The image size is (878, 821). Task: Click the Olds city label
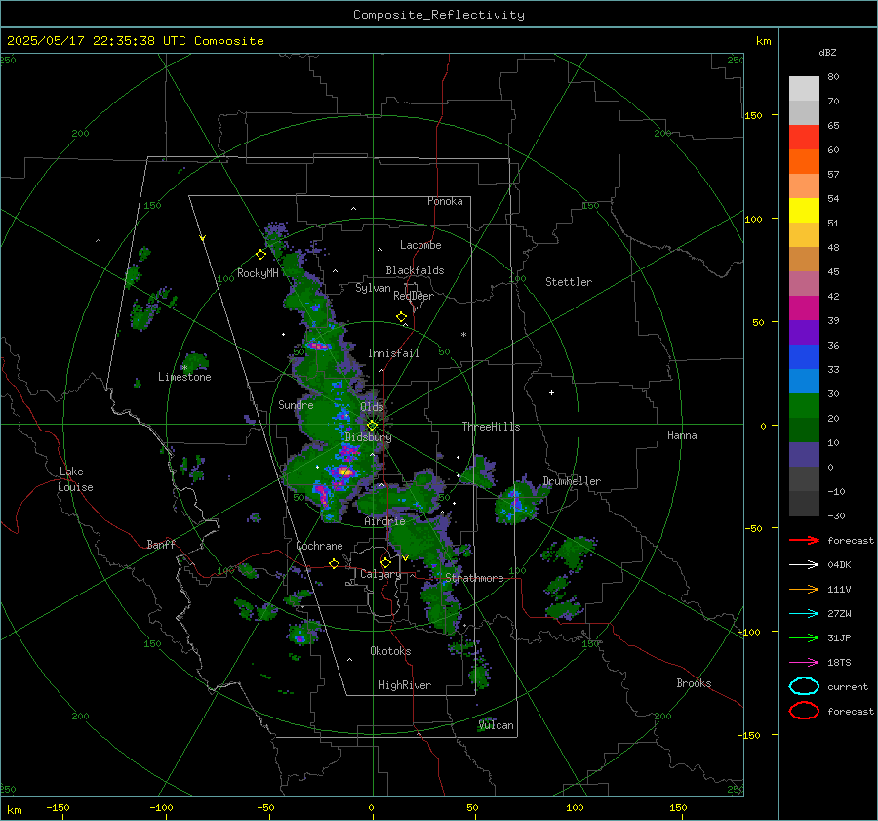point(372,407)
